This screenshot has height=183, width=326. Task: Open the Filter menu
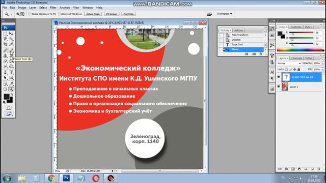tap(53, 8)
